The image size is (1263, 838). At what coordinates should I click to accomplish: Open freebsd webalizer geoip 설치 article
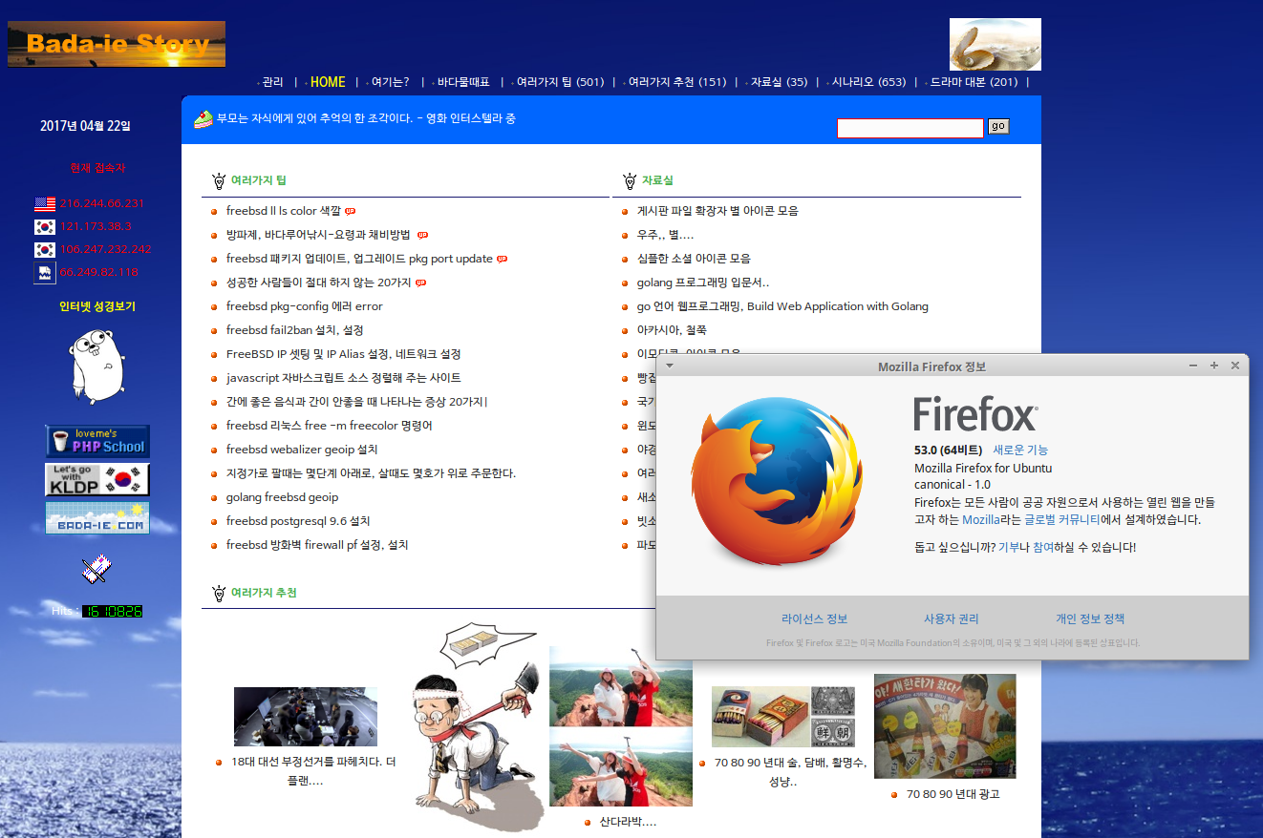click(303, 450)
